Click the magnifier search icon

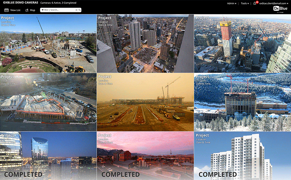pos(80,10)
